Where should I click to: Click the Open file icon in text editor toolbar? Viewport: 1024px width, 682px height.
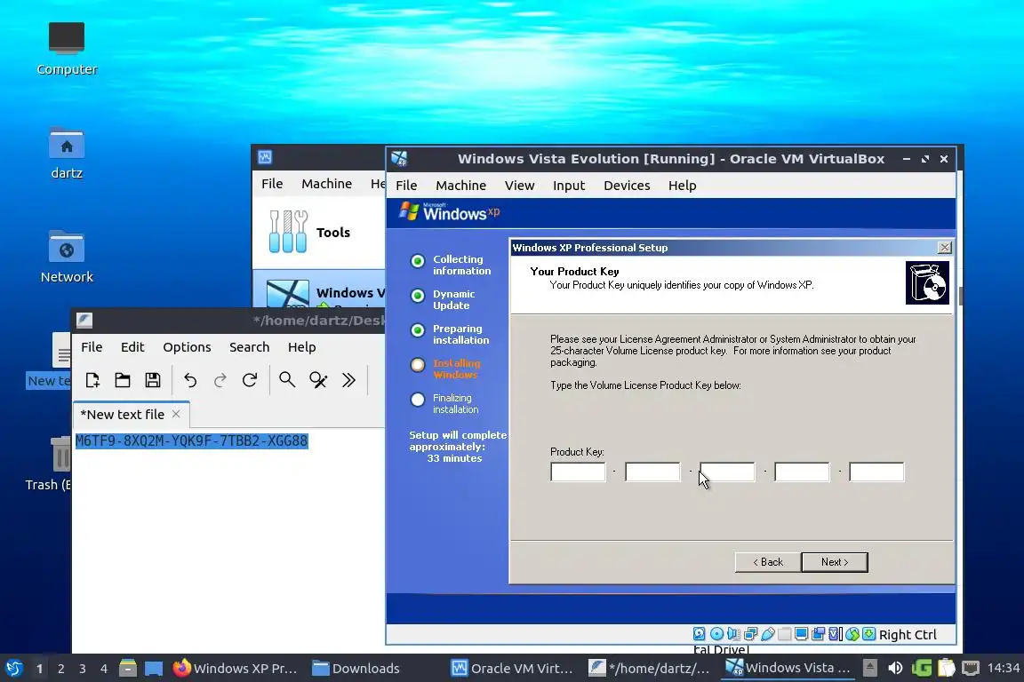coord(122,380)
